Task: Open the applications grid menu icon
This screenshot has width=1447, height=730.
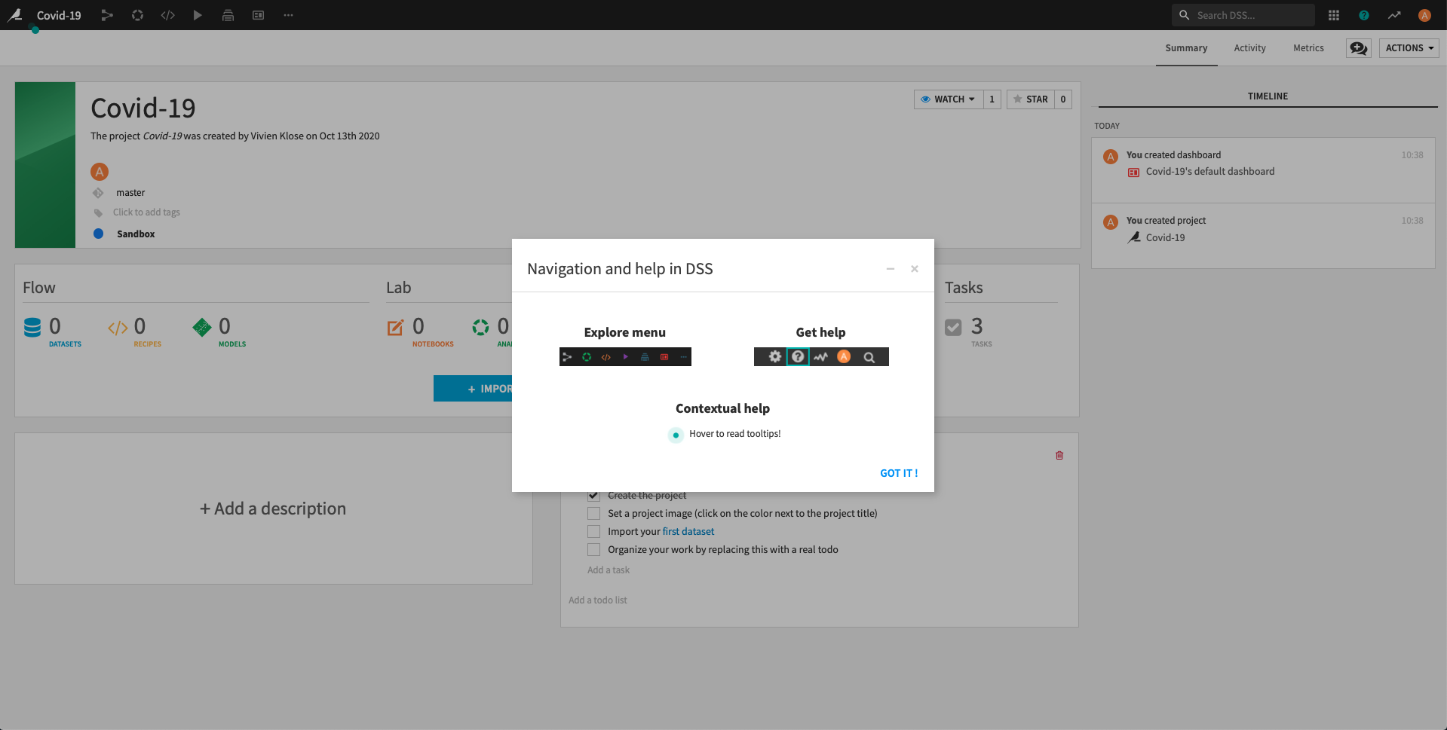Action: tap(1334, 15)
